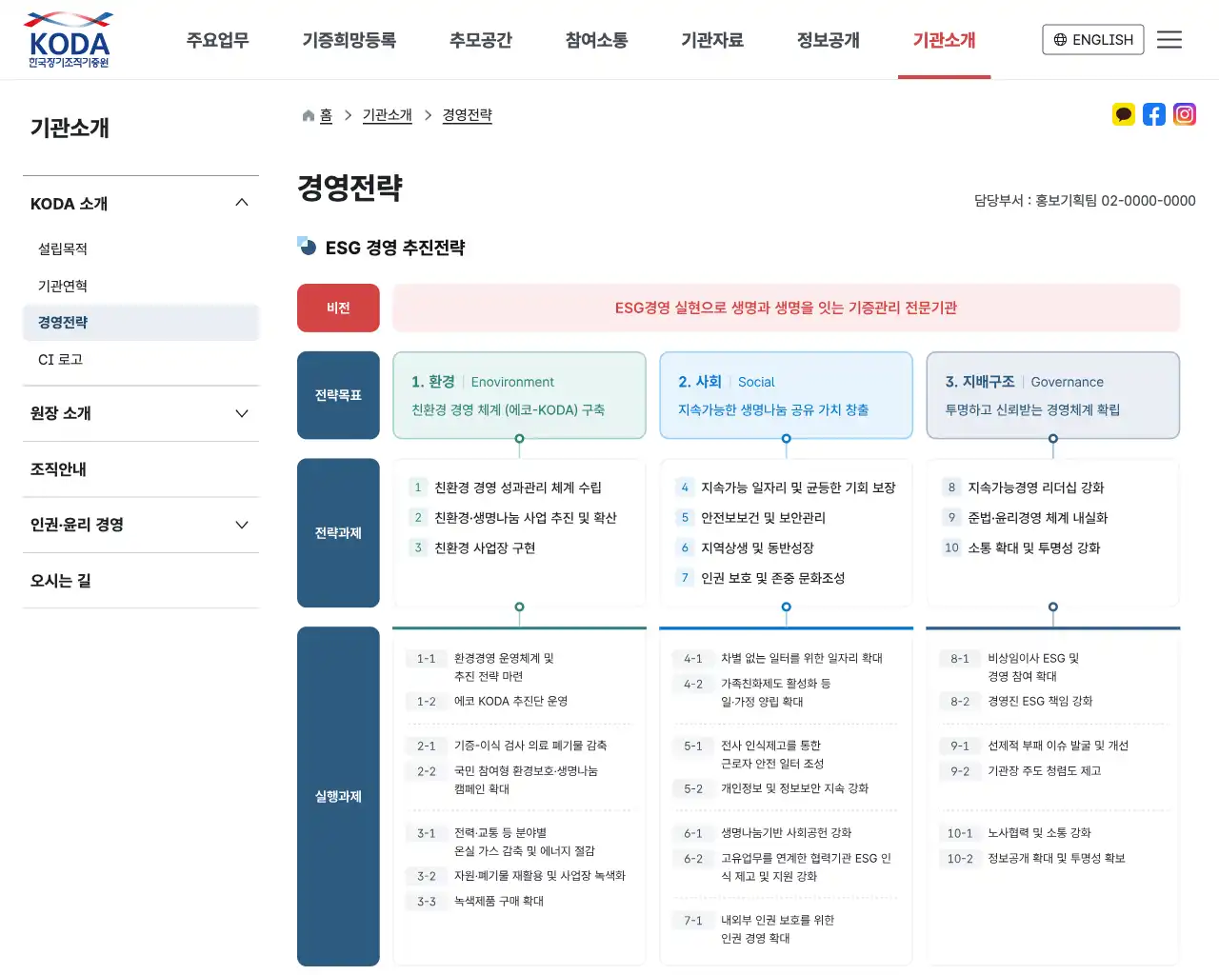Viewport: 1219px width, 975px height.
Task: Select the 정보공개 menu item
Action: tap(828, 40)
